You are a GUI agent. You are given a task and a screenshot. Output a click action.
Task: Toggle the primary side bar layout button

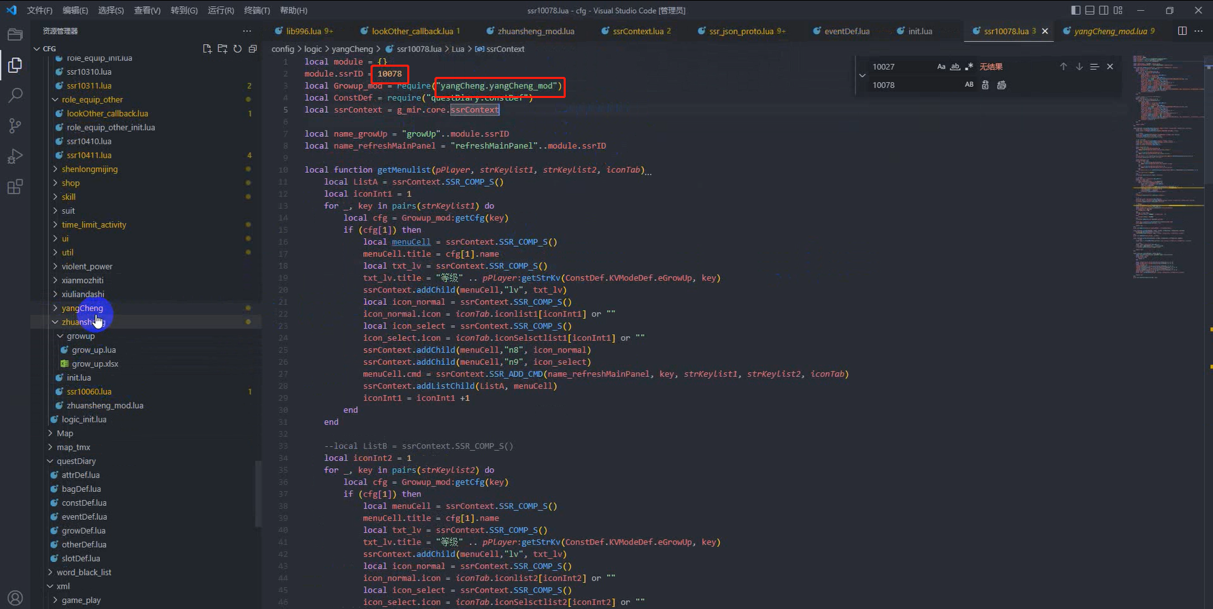click(1076, 10)
